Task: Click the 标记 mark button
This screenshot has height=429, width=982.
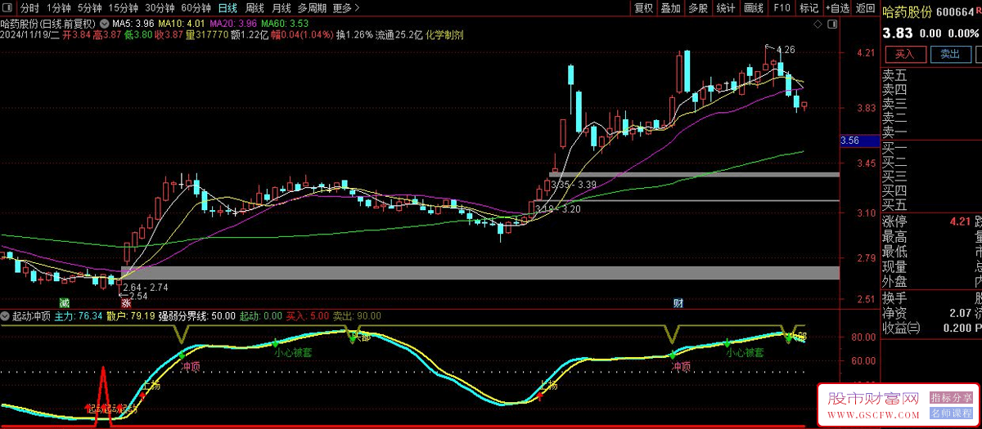Action: coord(809,8)
